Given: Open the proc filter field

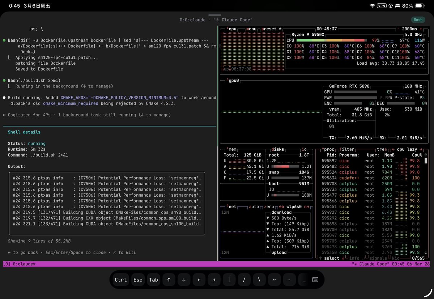Looking at the screenshot, I should 347,149.
